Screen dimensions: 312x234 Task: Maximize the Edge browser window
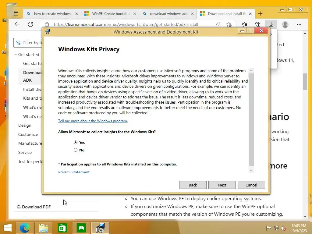(290, 9)
